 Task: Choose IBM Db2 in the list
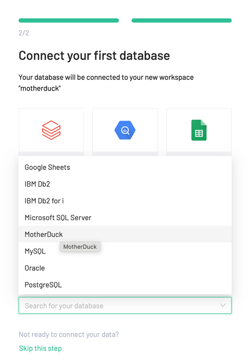125,184
